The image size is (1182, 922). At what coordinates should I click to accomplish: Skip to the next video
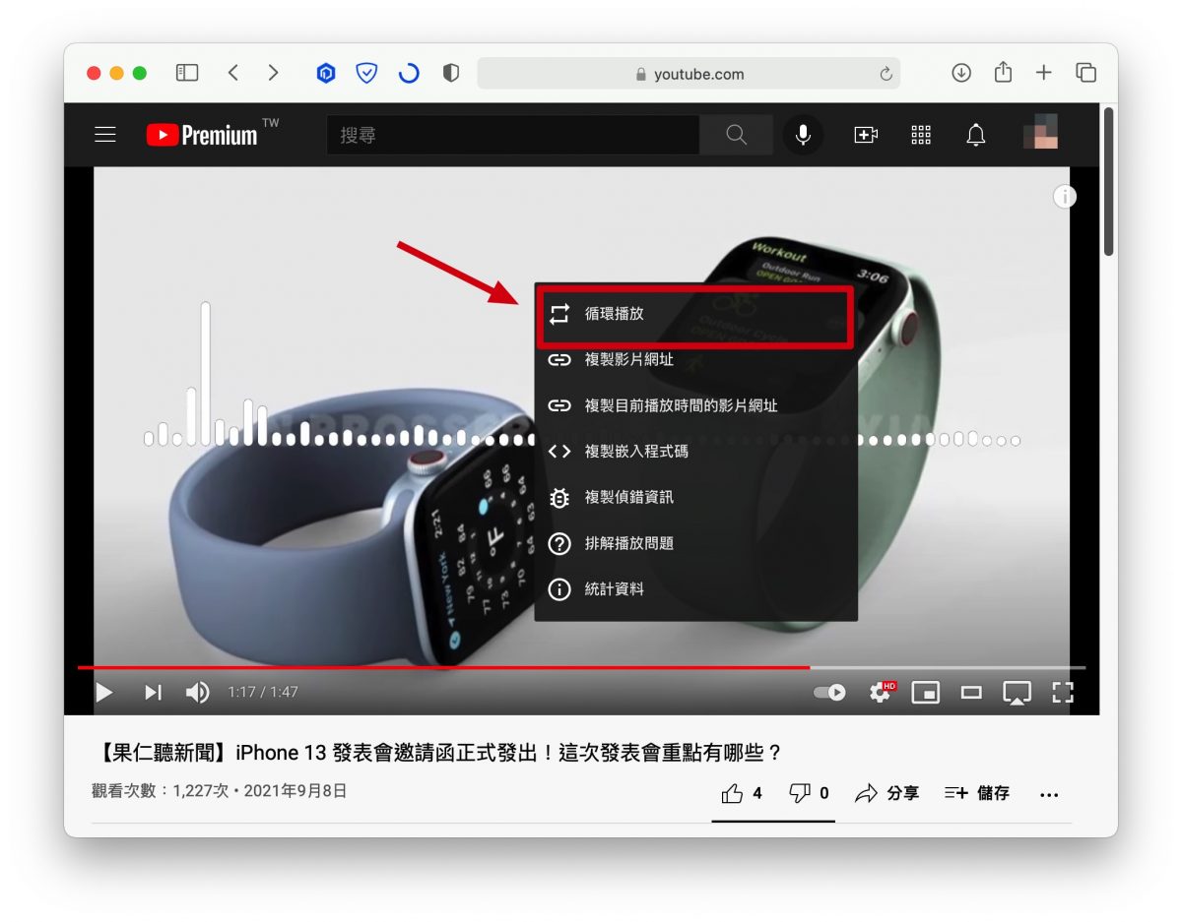[153, 693]
